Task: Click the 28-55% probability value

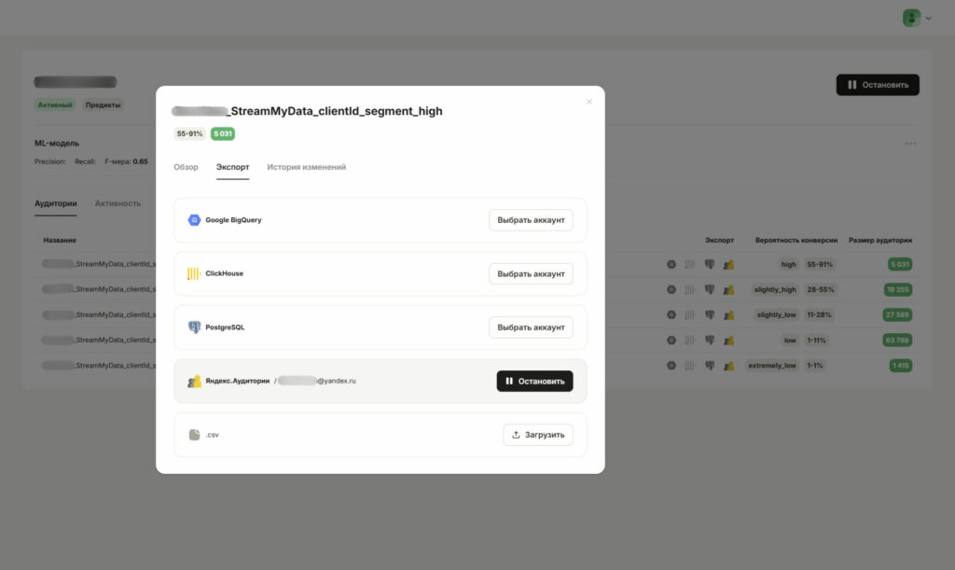Action: pos(821,289)
